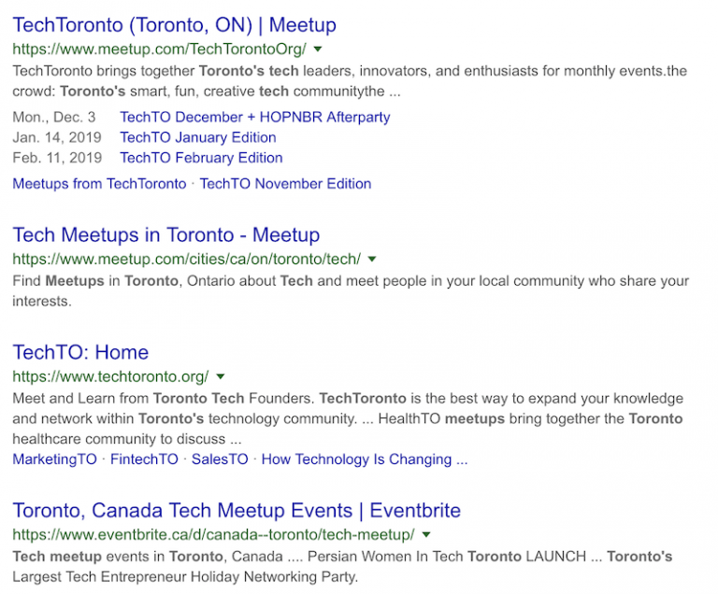Open TechTO December + HOPNBR Afterparty link
This screenshot has width=718, height=594.
click(254, 118)
